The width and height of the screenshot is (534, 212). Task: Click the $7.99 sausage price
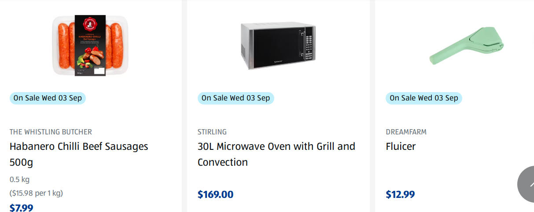click(21, 207)
